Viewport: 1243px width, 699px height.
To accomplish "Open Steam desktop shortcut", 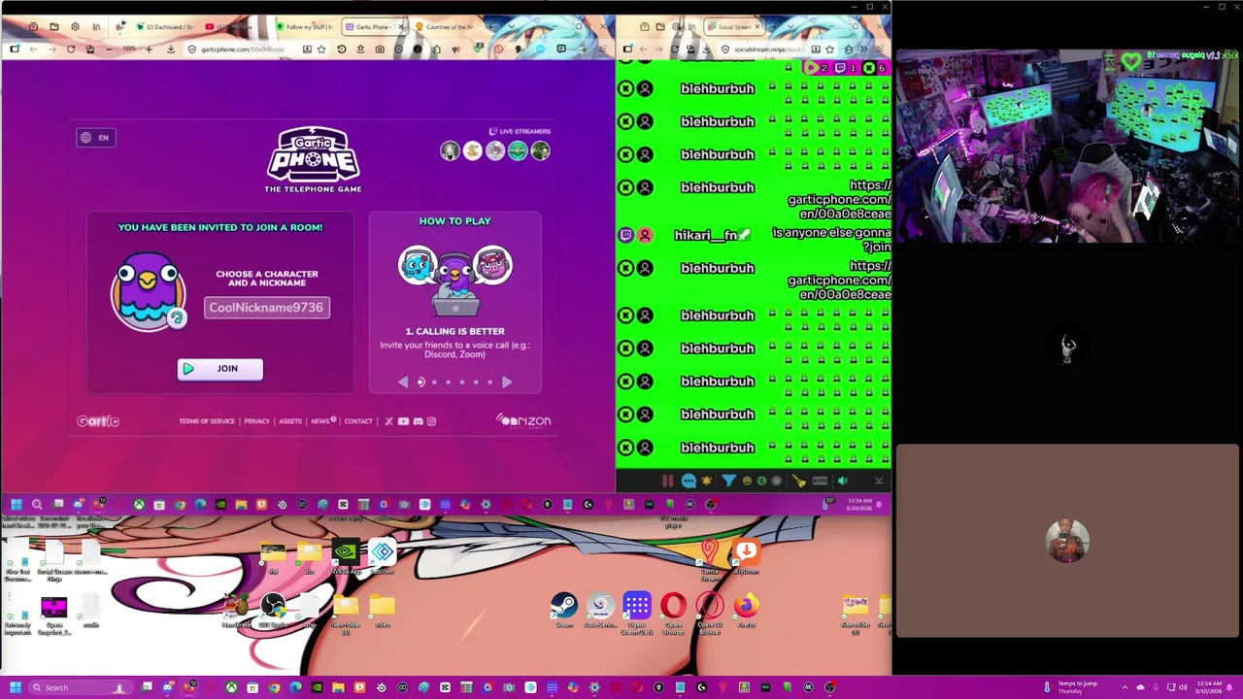I will tap(564, 610).
